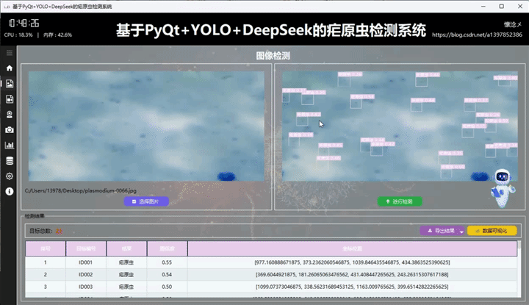Click the row number 1 cell

click(46, 262)
